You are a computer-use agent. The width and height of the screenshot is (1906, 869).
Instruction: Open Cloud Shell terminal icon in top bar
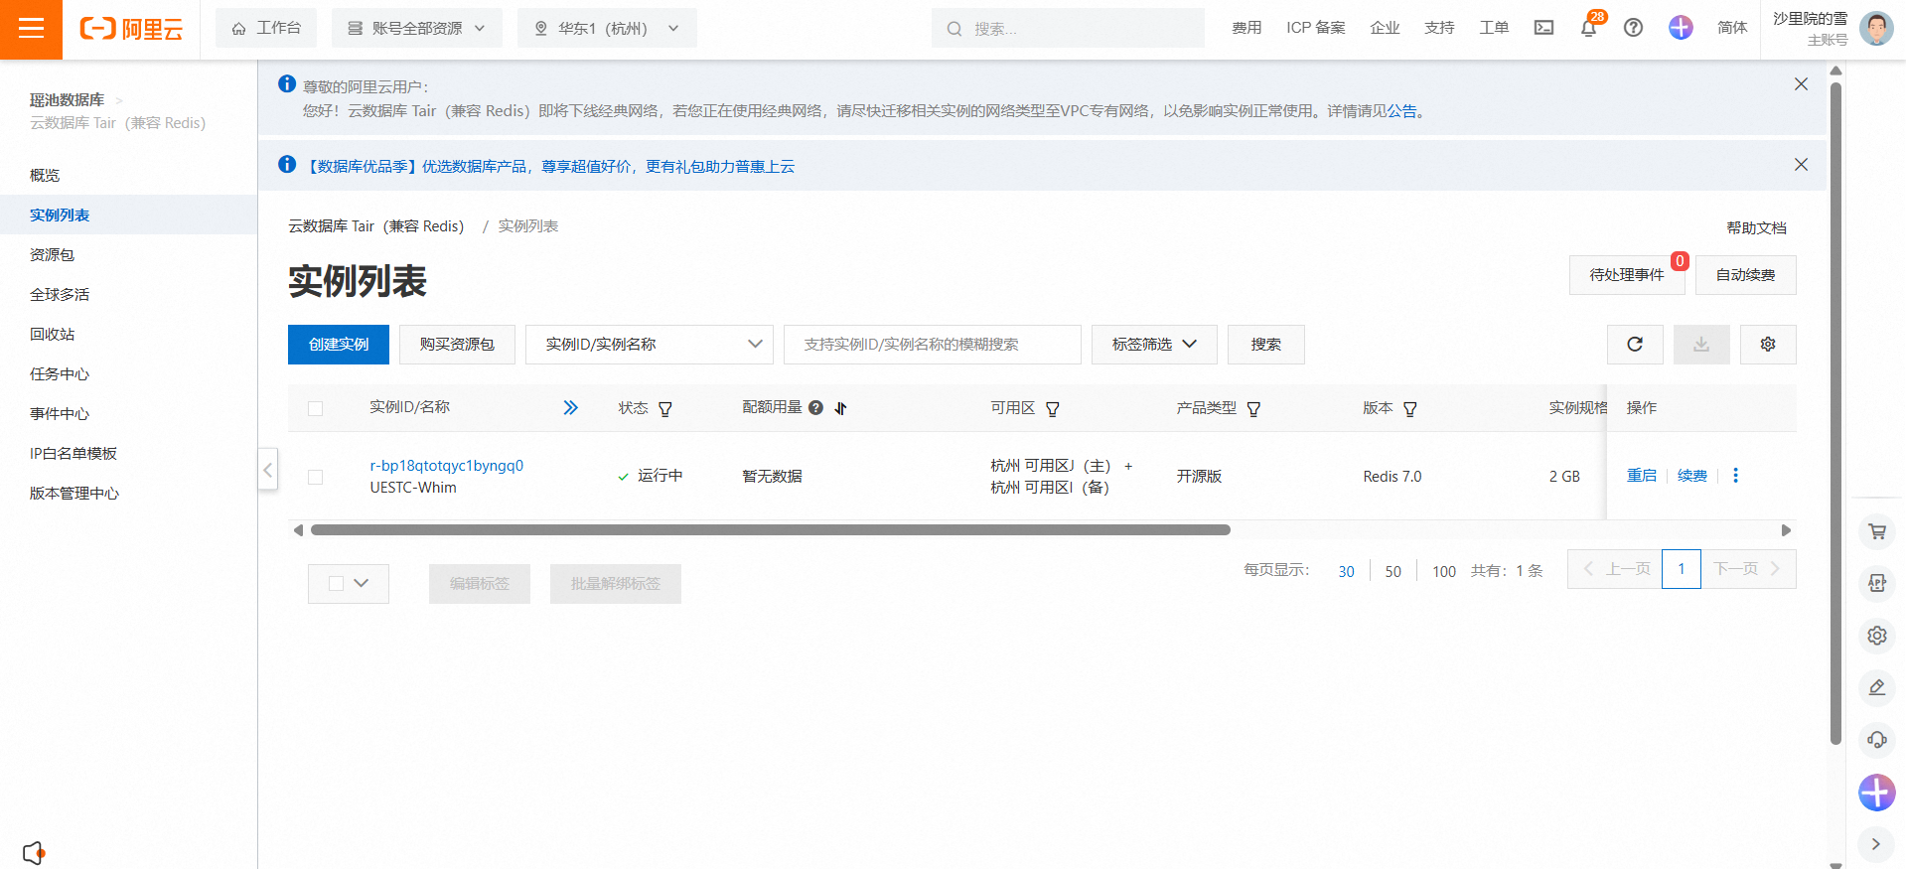[1543, 28]
